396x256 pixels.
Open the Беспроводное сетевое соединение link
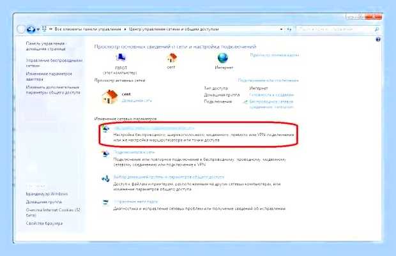click(271, 104)
